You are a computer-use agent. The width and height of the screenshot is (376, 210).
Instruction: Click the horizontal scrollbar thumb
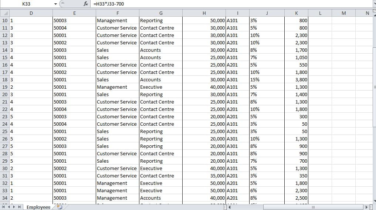[313, 207]
